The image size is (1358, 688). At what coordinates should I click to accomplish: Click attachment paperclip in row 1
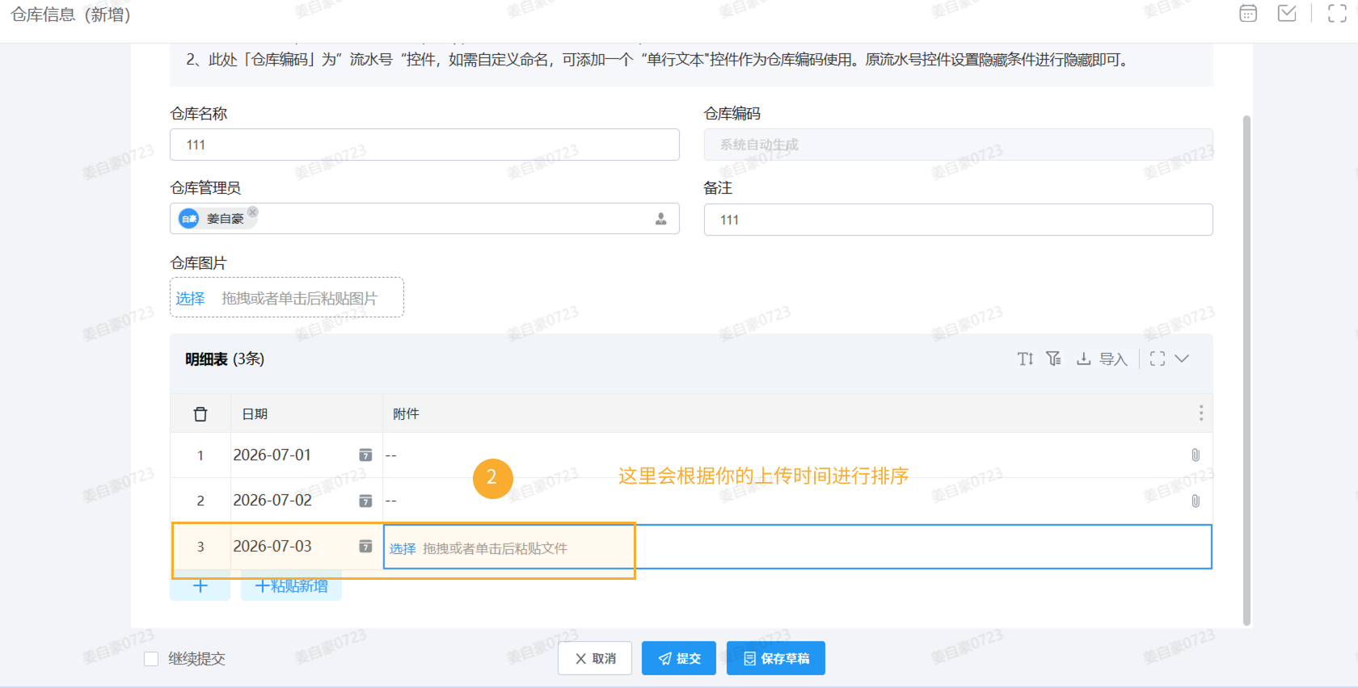[1196, 455]
